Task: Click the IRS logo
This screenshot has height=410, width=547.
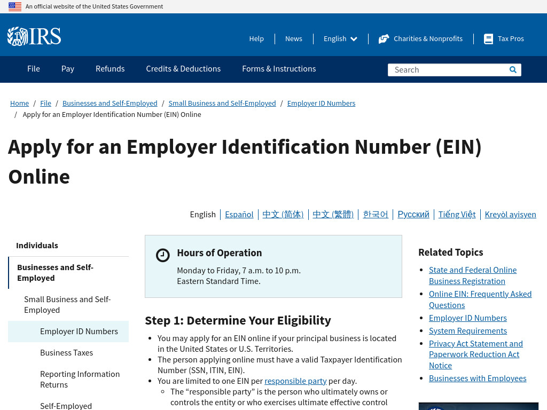Action: [x=34, y=36]
